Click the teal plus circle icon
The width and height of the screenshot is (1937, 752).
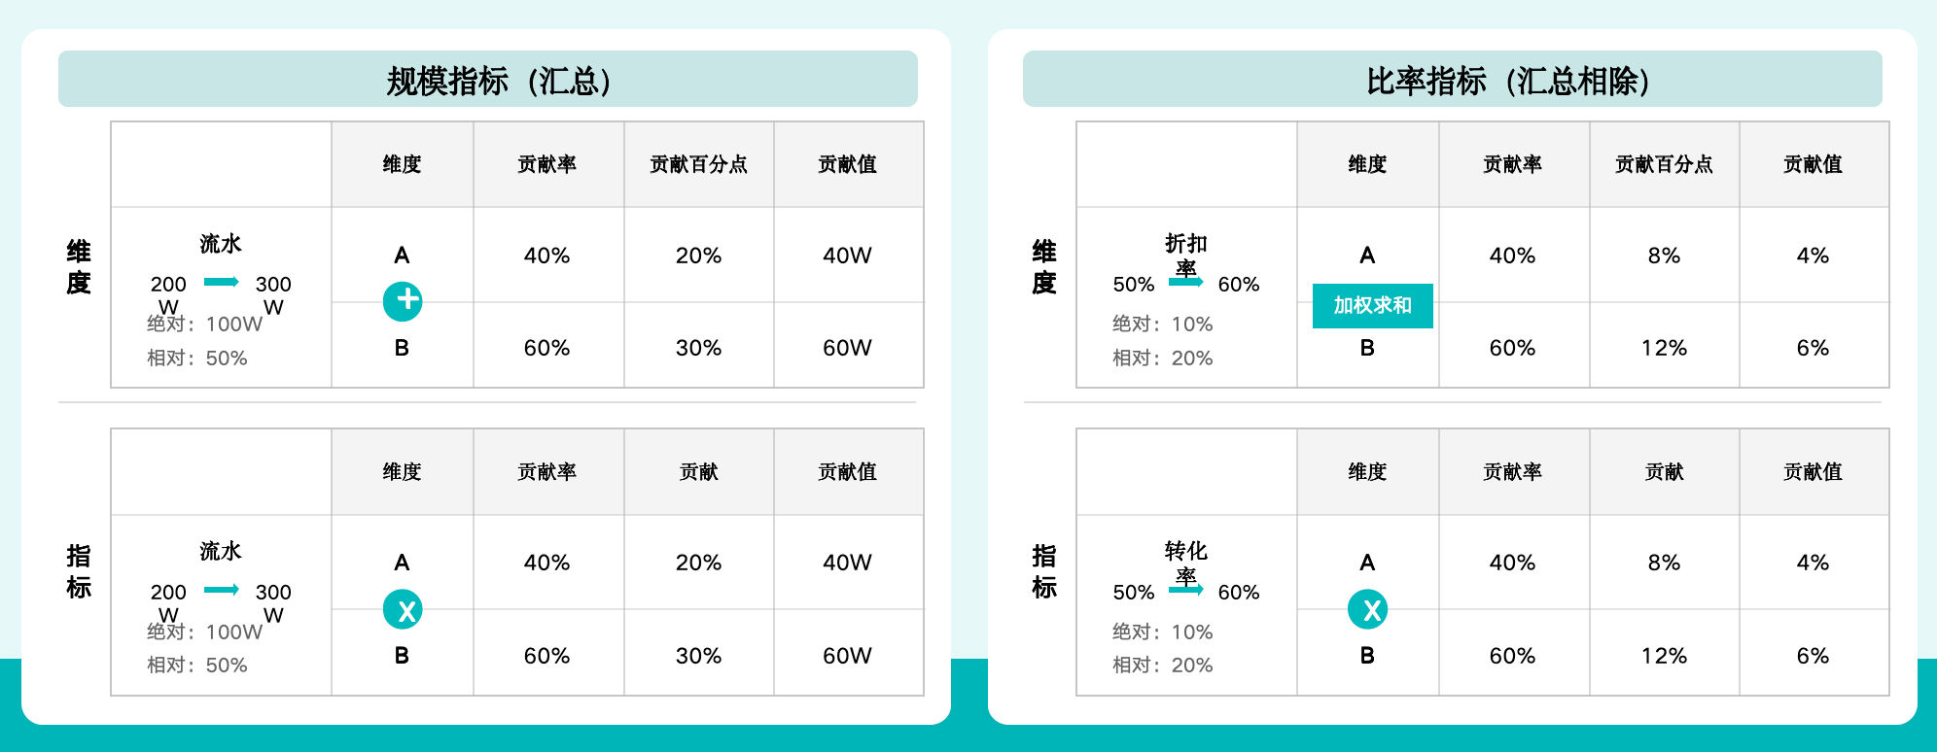[403, 301]
